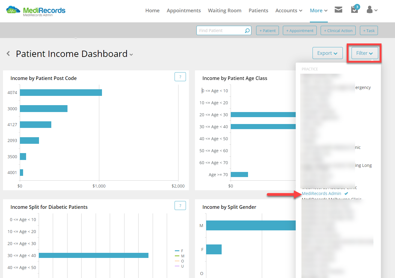Screen dimensions: 395x278
Task: Click the 30 <= Age < 40 age class bar
Action: point(263,126)
